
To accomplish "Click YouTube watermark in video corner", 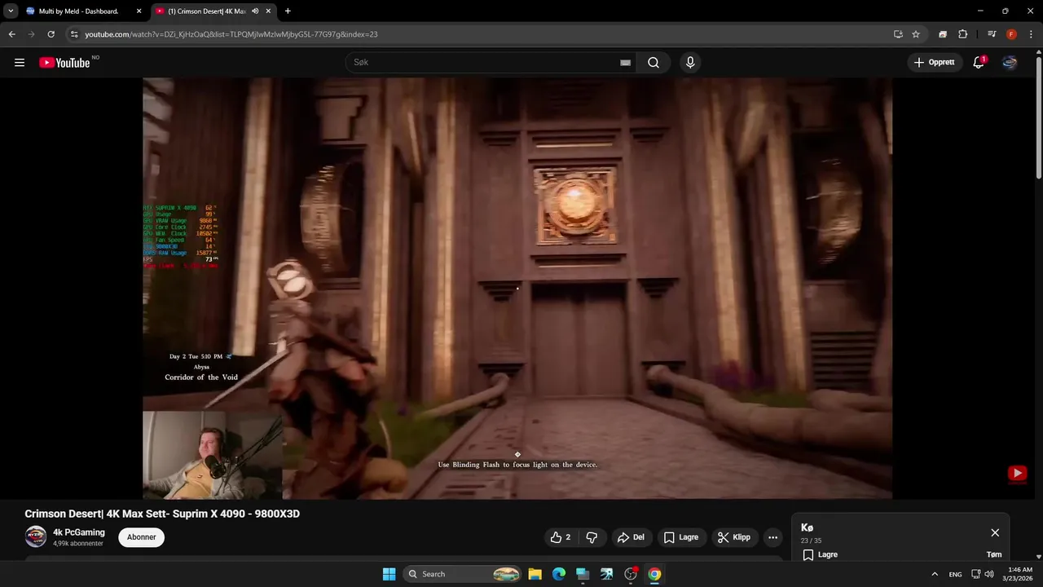I will [x=1017, y=473].
